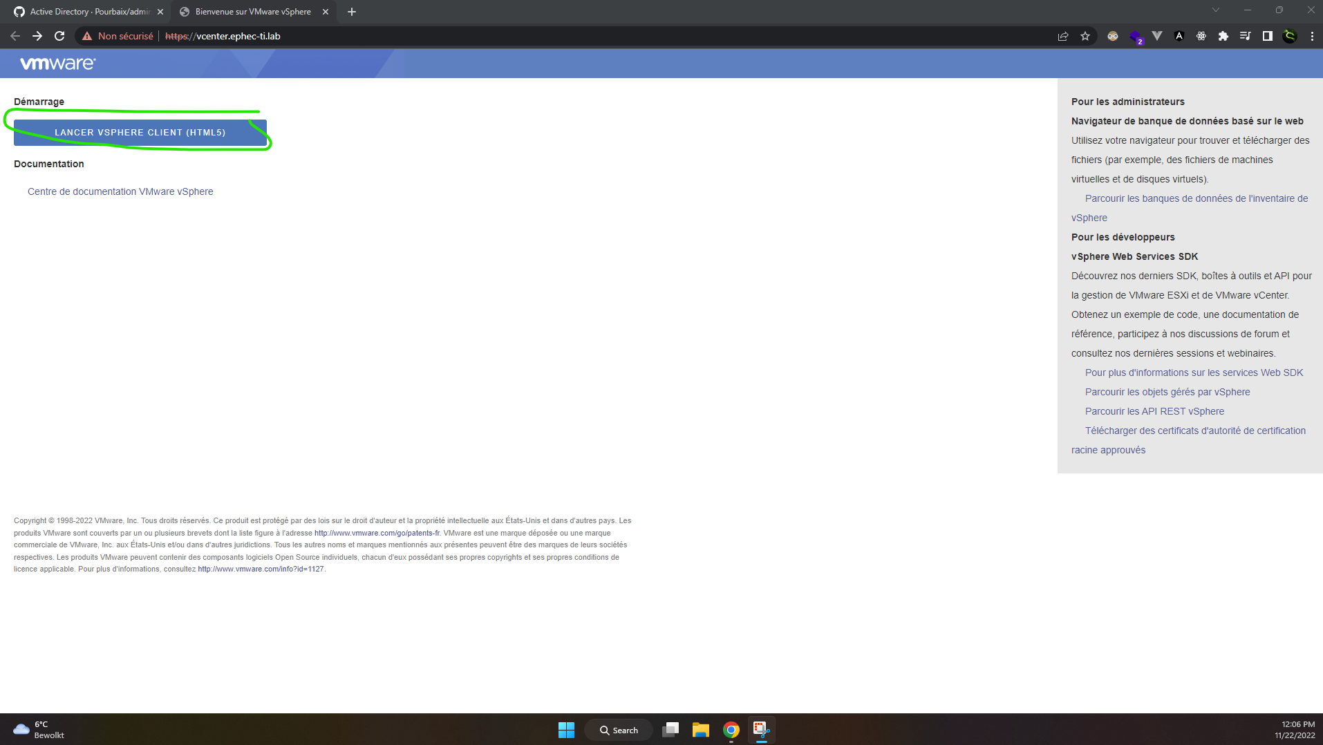Bookmark this page with the star icon
This screenshot has height=745, width=1323.
(1085, 36)
